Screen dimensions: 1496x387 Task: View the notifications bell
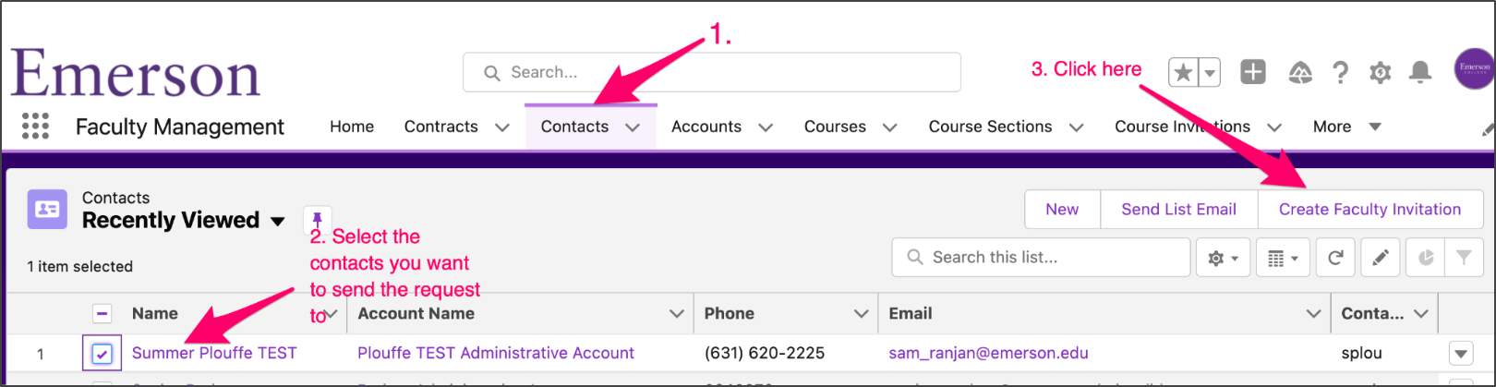coord(1420,72)
